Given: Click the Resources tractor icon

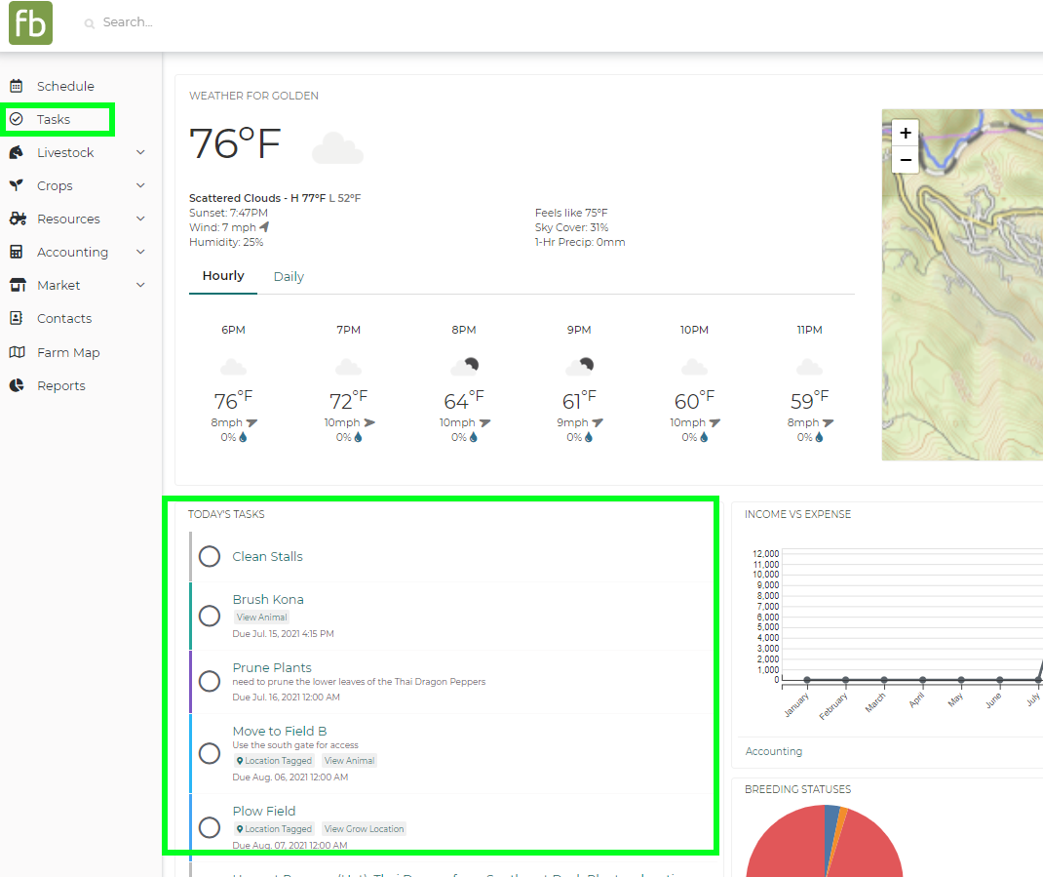Looking at the screenshot, I should [x=18, y=219].
